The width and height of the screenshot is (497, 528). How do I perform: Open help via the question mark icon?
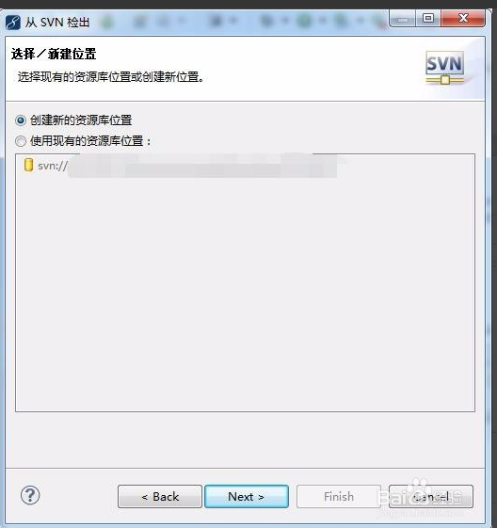coord(30,495)
